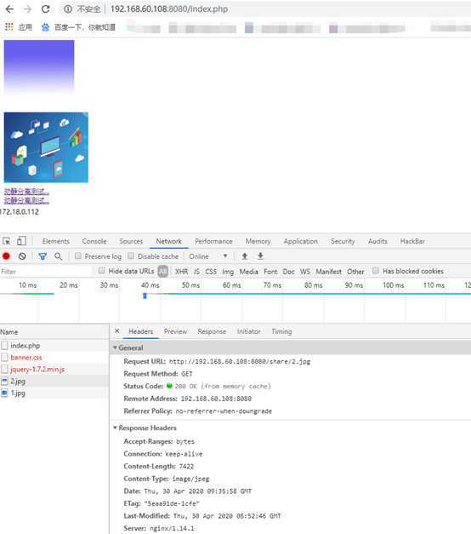
Task: Click the browser reload icon
Action: click(x=46, y=9)
